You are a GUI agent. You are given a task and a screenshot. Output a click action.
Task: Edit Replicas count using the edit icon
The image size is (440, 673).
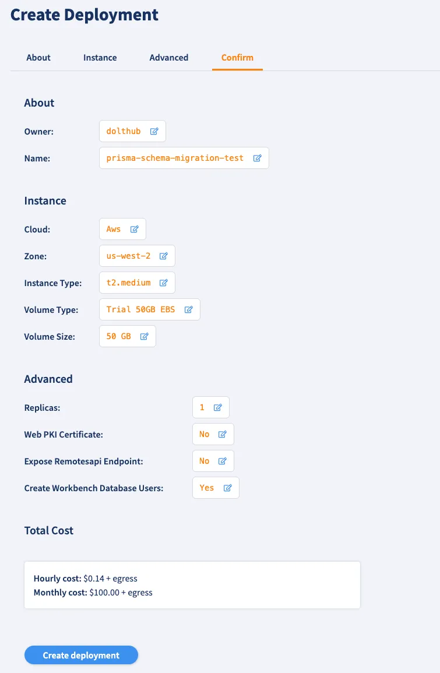tap(219, 407)
